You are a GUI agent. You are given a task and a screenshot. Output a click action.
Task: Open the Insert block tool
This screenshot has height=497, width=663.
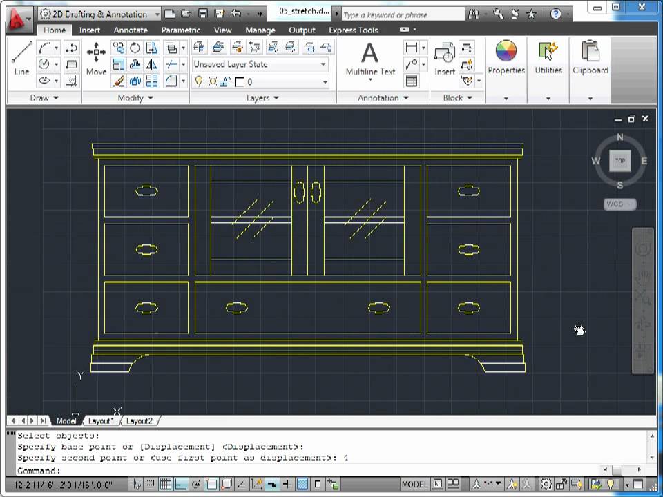(x=444, y=59)
